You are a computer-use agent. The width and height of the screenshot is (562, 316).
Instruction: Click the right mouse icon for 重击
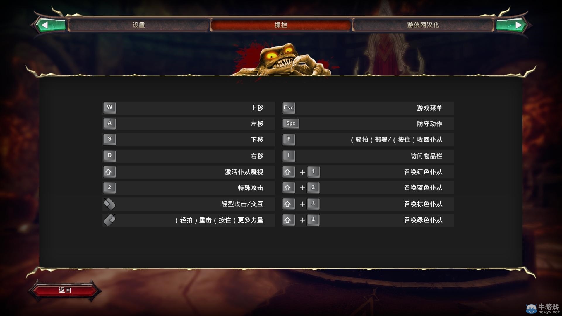[109, 220]
